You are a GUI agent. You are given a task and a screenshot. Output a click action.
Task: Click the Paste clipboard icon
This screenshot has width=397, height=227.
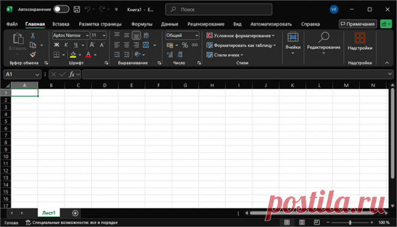click(18, 38)
